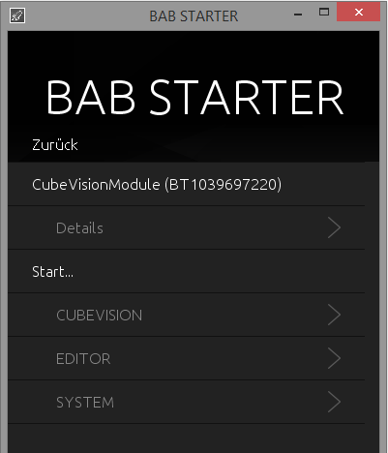Click the Start... section label
388x453 pixels.
pos(52,272)
